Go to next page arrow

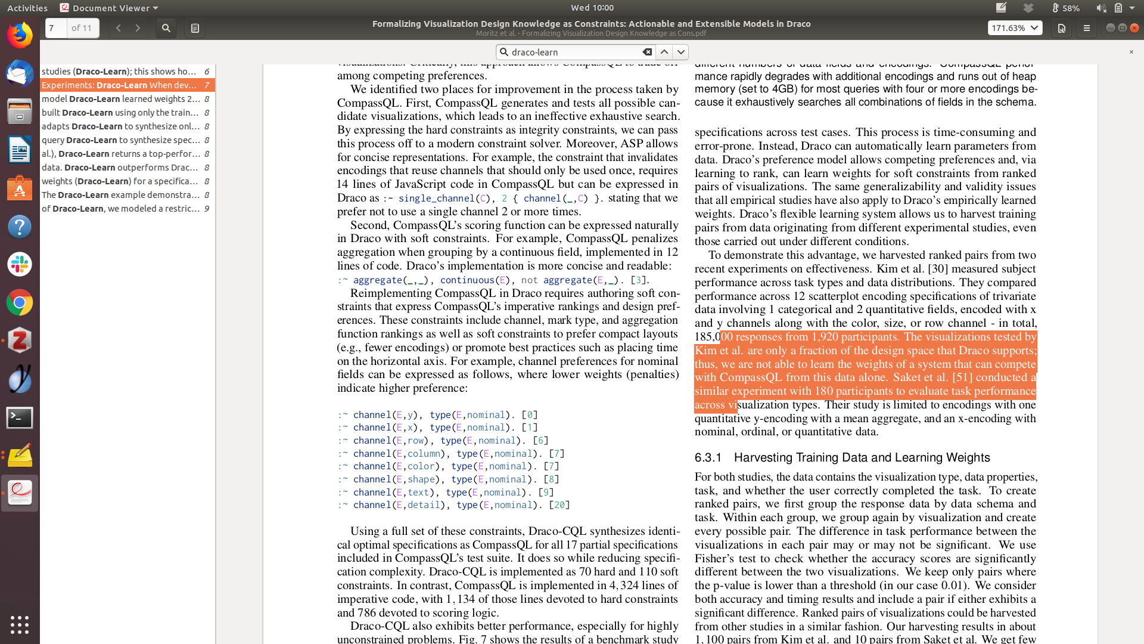click(x=138, y=28)
